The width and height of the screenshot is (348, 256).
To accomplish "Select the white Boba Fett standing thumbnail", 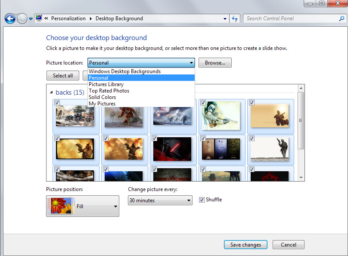I will click(x=270, y=149).
